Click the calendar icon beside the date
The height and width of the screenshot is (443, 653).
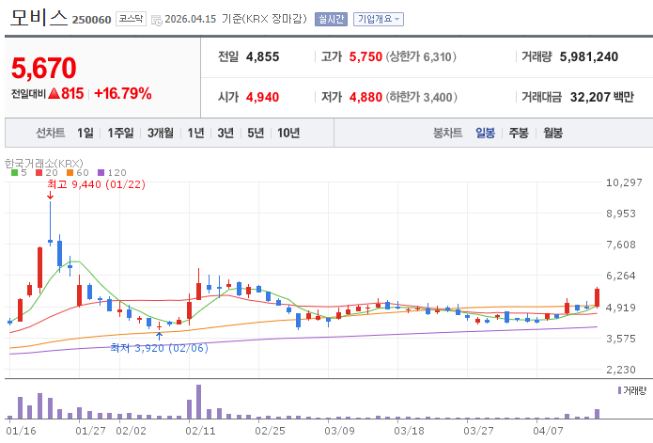157,20
